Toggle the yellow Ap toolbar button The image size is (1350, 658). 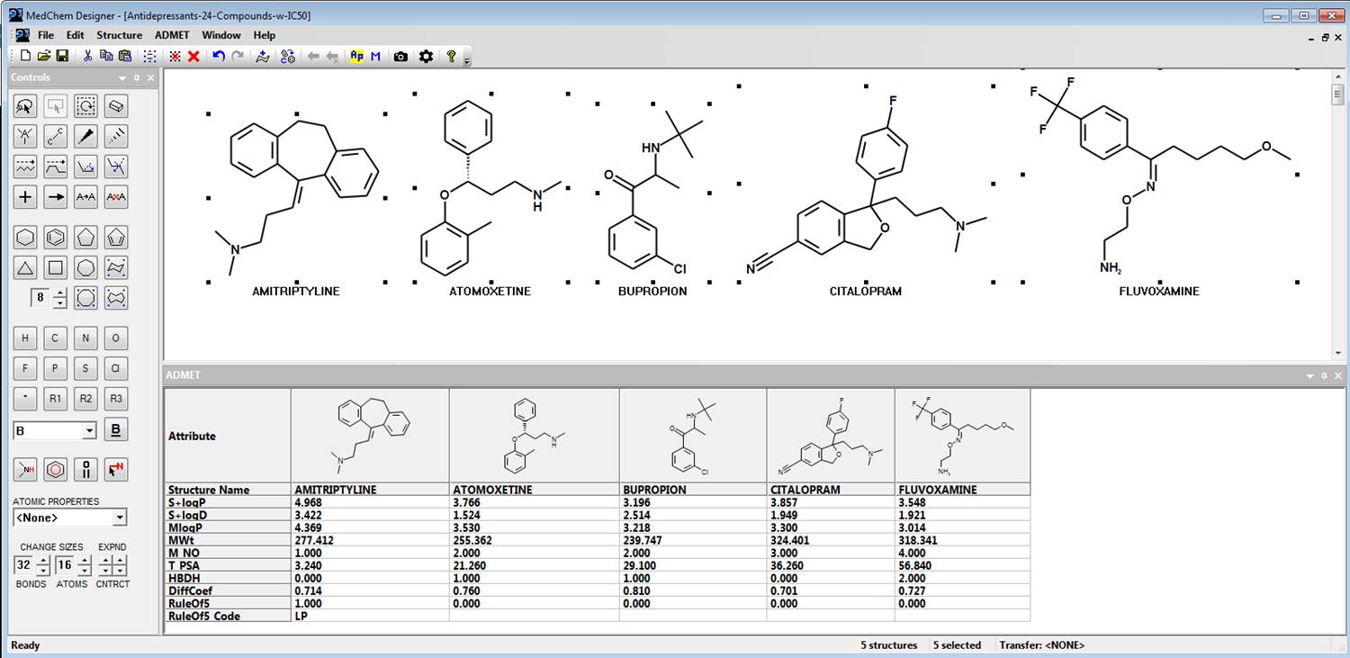pos(356,57)
